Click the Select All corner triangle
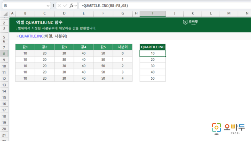The height and width of the screenshot is (141, 251). (x=6, y=14)
